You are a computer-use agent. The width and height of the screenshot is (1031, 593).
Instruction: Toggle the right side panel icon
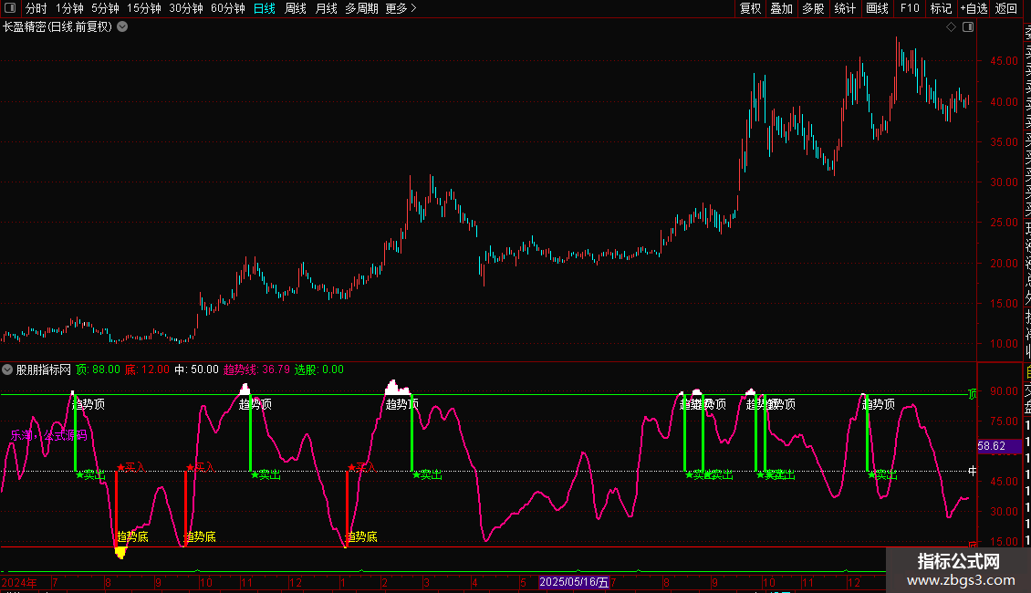tap(968, 27)
